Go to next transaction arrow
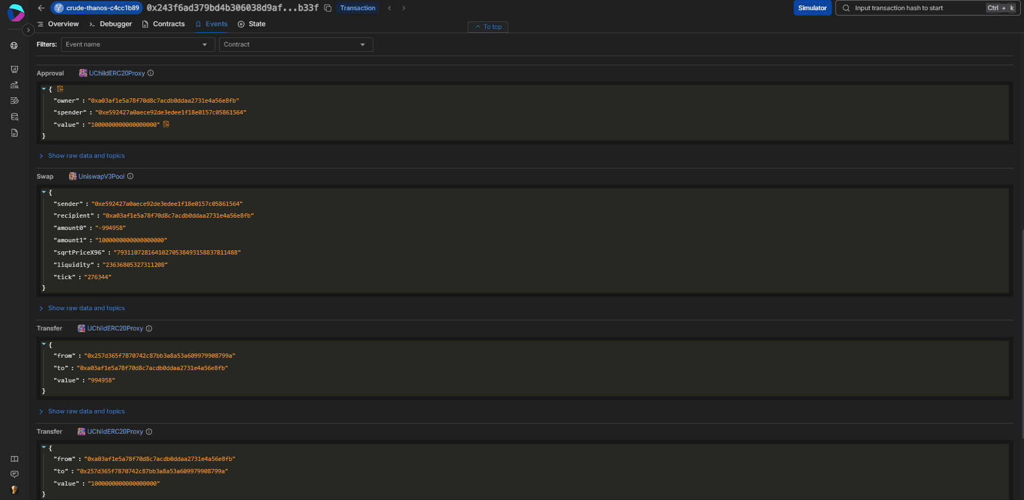Image resolution: width=1024 pixels, height=500 pixels. tap(404, 8)
